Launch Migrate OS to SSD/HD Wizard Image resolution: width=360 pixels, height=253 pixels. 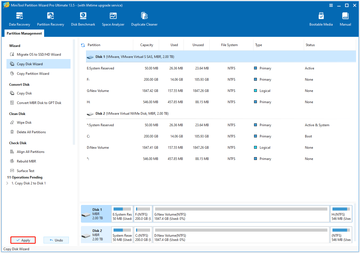[x=36, y=55]
